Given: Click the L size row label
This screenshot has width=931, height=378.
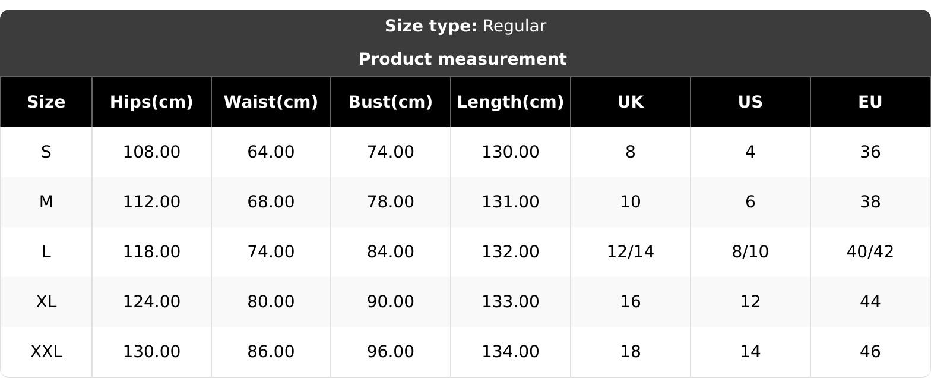Looking at the screenshot, I should pyautogui.click(x=46, y=252).
